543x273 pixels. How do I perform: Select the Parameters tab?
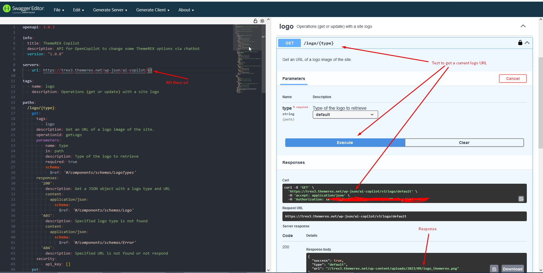click(293, 79)
